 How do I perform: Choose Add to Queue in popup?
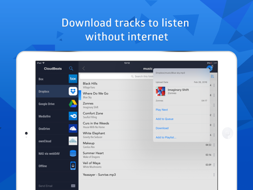tap(164, 119)
